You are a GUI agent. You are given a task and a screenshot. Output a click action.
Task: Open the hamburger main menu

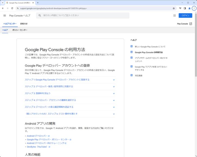5,15
